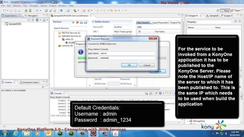Viewport: 244px width, 137px height.
Task: Click the blue globe toolbar icon
Action: (61, 11)
